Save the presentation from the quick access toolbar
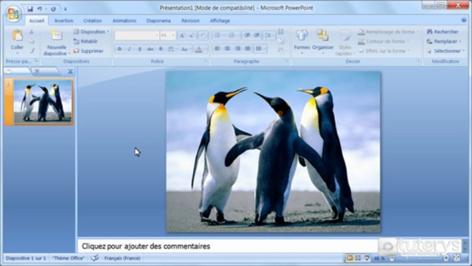This screenshot has width=472, height=266. coord(30,9)
